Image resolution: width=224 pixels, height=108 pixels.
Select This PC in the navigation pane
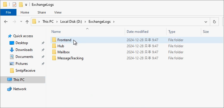pos(19,80)
